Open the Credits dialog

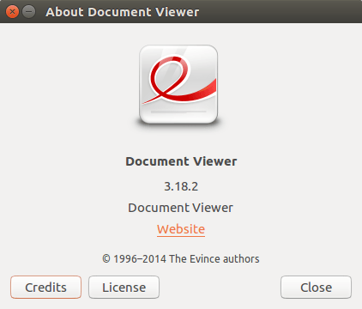[45, 288]
